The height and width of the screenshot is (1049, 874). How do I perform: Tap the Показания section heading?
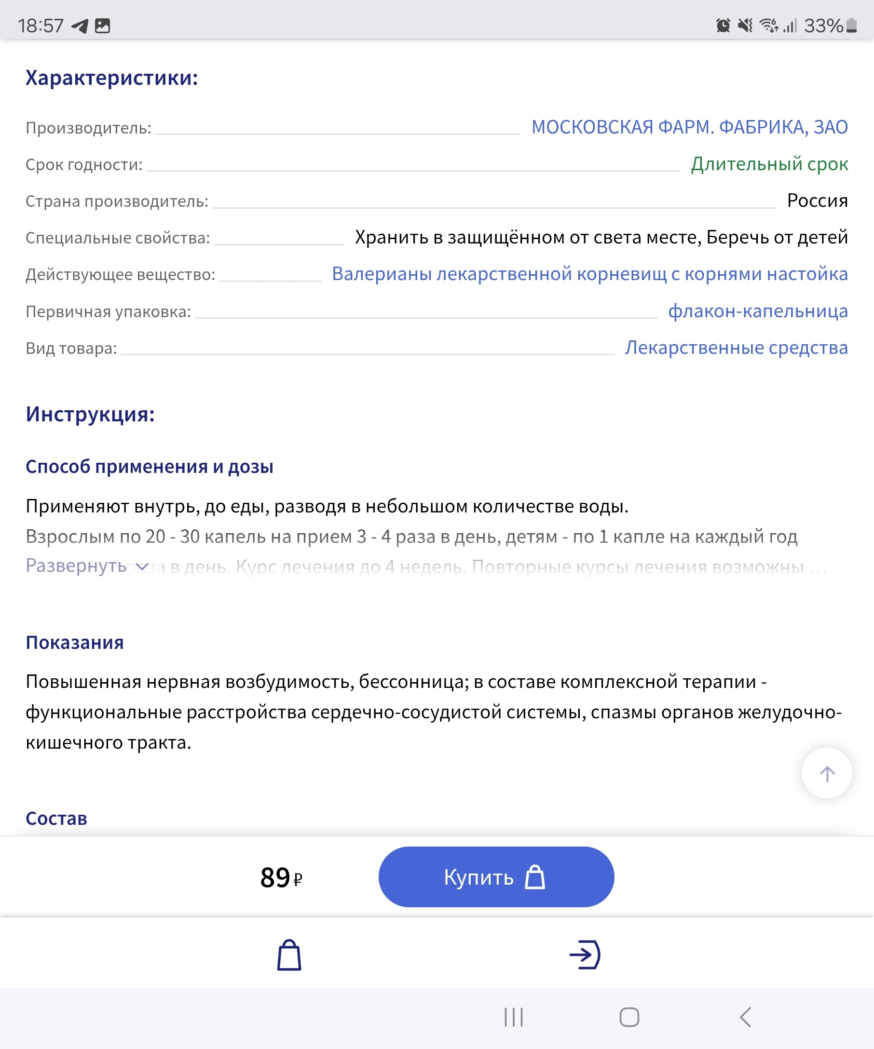coord(75,643)
